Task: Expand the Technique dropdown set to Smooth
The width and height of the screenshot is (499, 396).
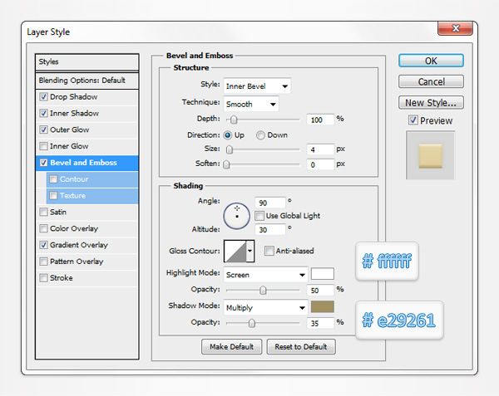Action: tap(250, 103)
